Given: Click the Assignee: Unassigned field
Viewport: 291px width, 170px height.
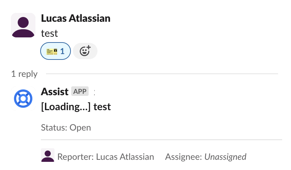Looking at the screenshot, I should [205, 157].
